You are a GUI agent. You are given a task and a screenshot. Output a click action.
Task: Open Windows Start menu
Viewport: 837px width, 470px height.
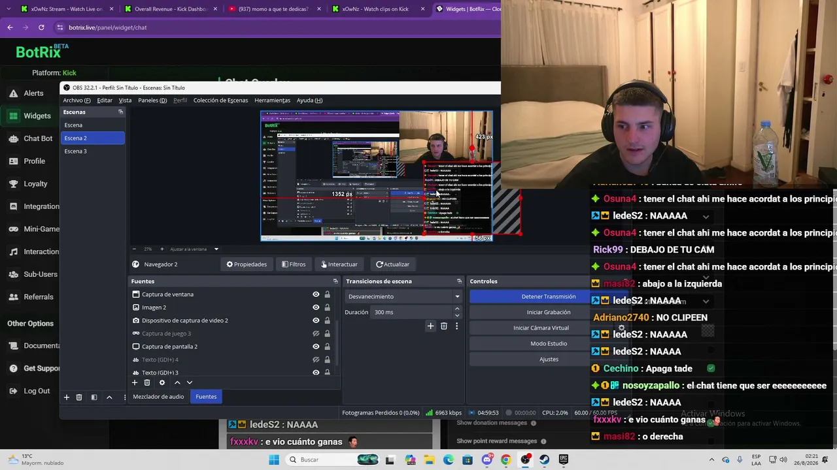tap(274, 460)
